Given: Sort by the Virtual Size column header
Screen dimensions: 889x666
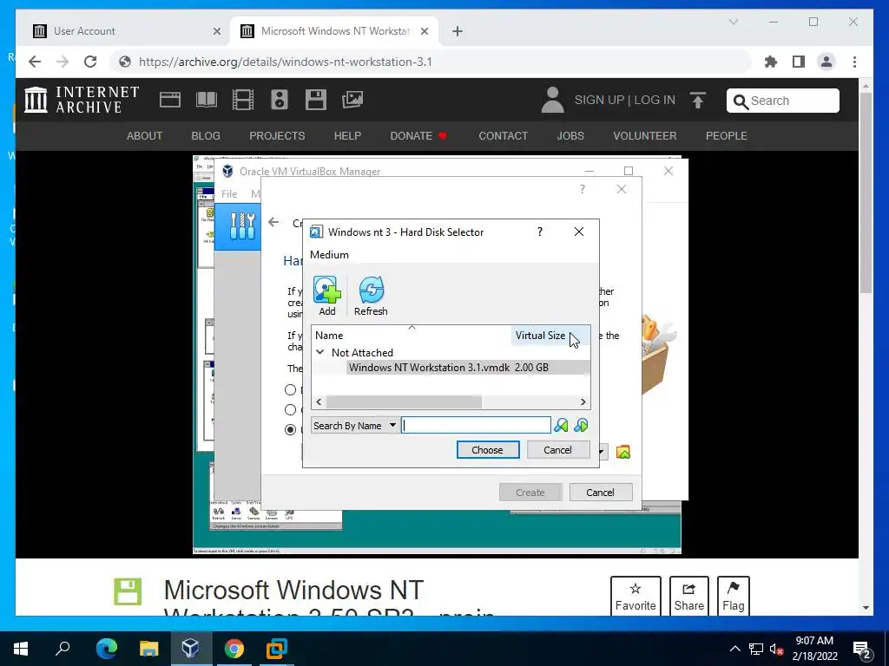Looking at the screenshot, I should 550,336.
